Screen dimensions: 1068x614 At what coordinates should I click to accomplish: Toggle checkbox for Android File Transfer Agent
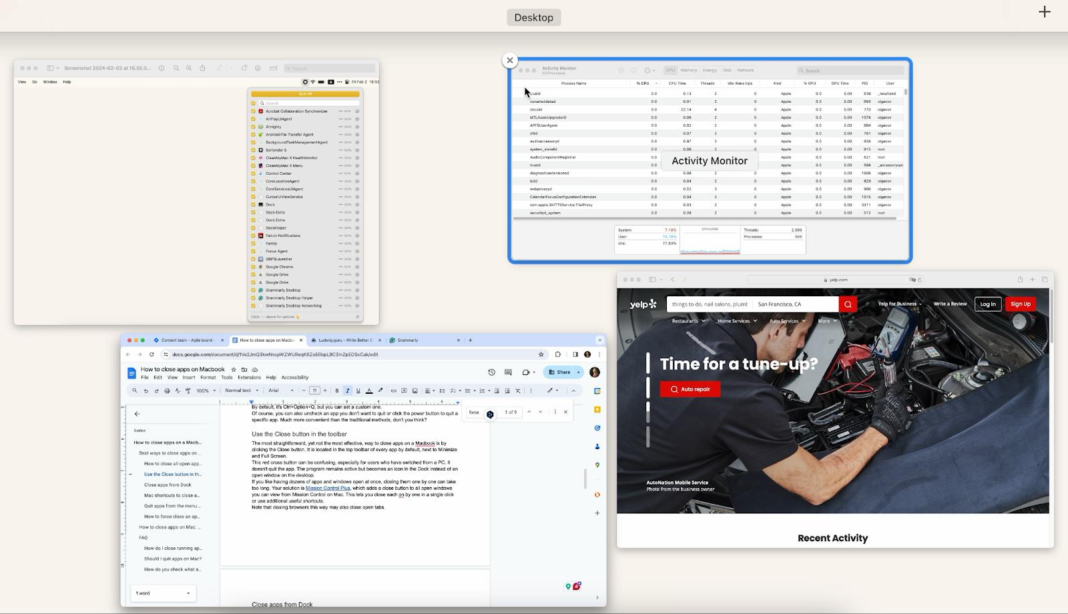pyautogui.click(x=254, y=135)
